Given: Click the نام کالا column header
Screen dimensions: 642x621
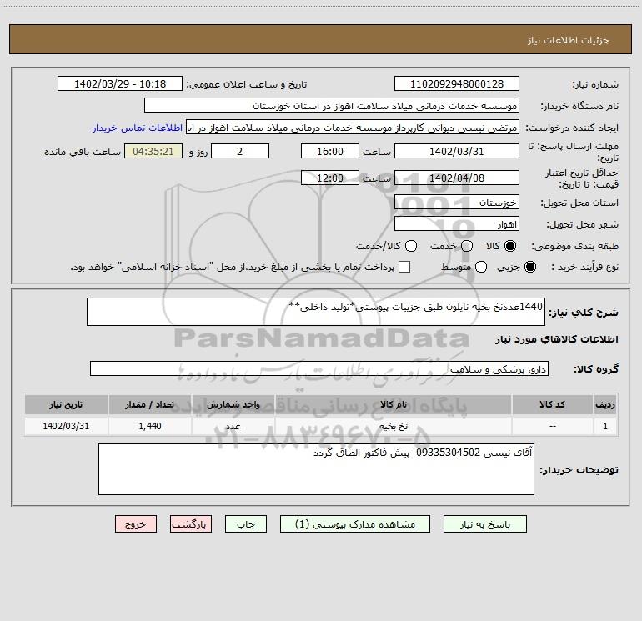Looking at the screenshot, I should click(393, 404).
